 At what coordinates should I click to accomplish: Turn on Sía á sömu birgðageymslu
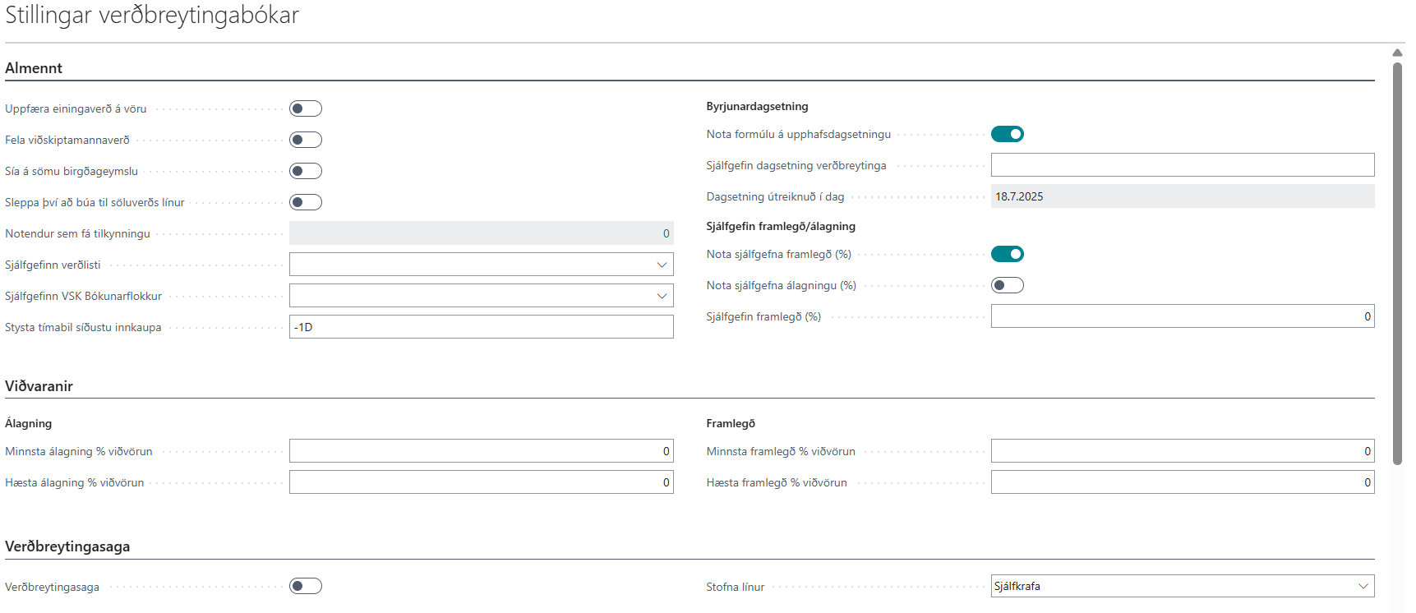305,171
